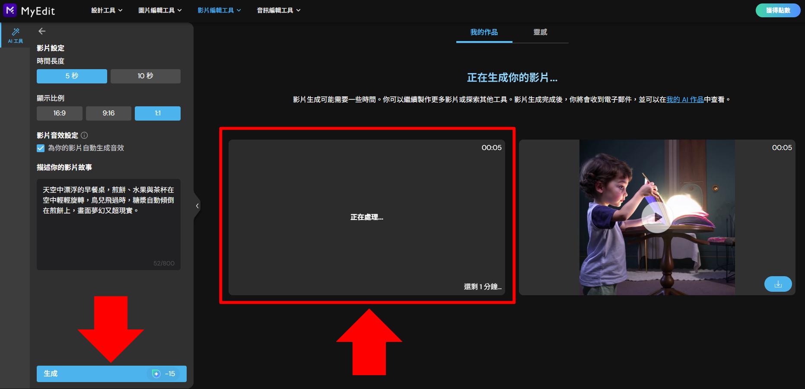Download the completed video via download icon
Screen dimensions: 805x389
pos(778,284)
